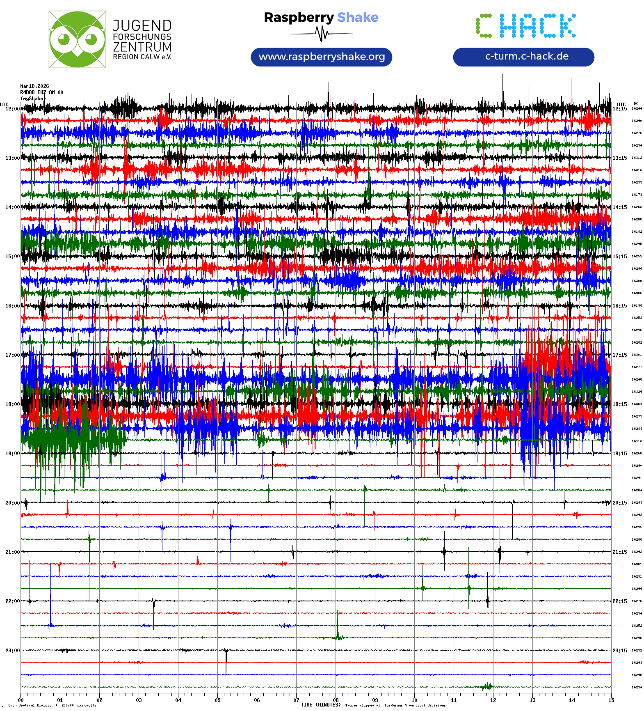The height and width of the screenshot is (711, 644).
Task: Click minute 00 on the time axis
Action: point(21,700)
